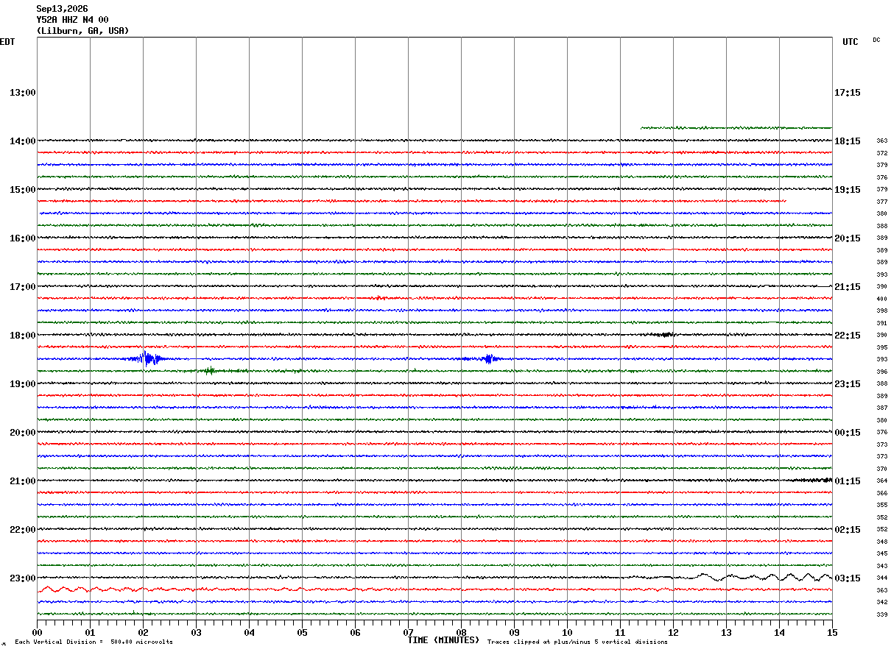Click the 18:00 EDT time label
This screenshot has height=652, width=891.
point(23,336)
